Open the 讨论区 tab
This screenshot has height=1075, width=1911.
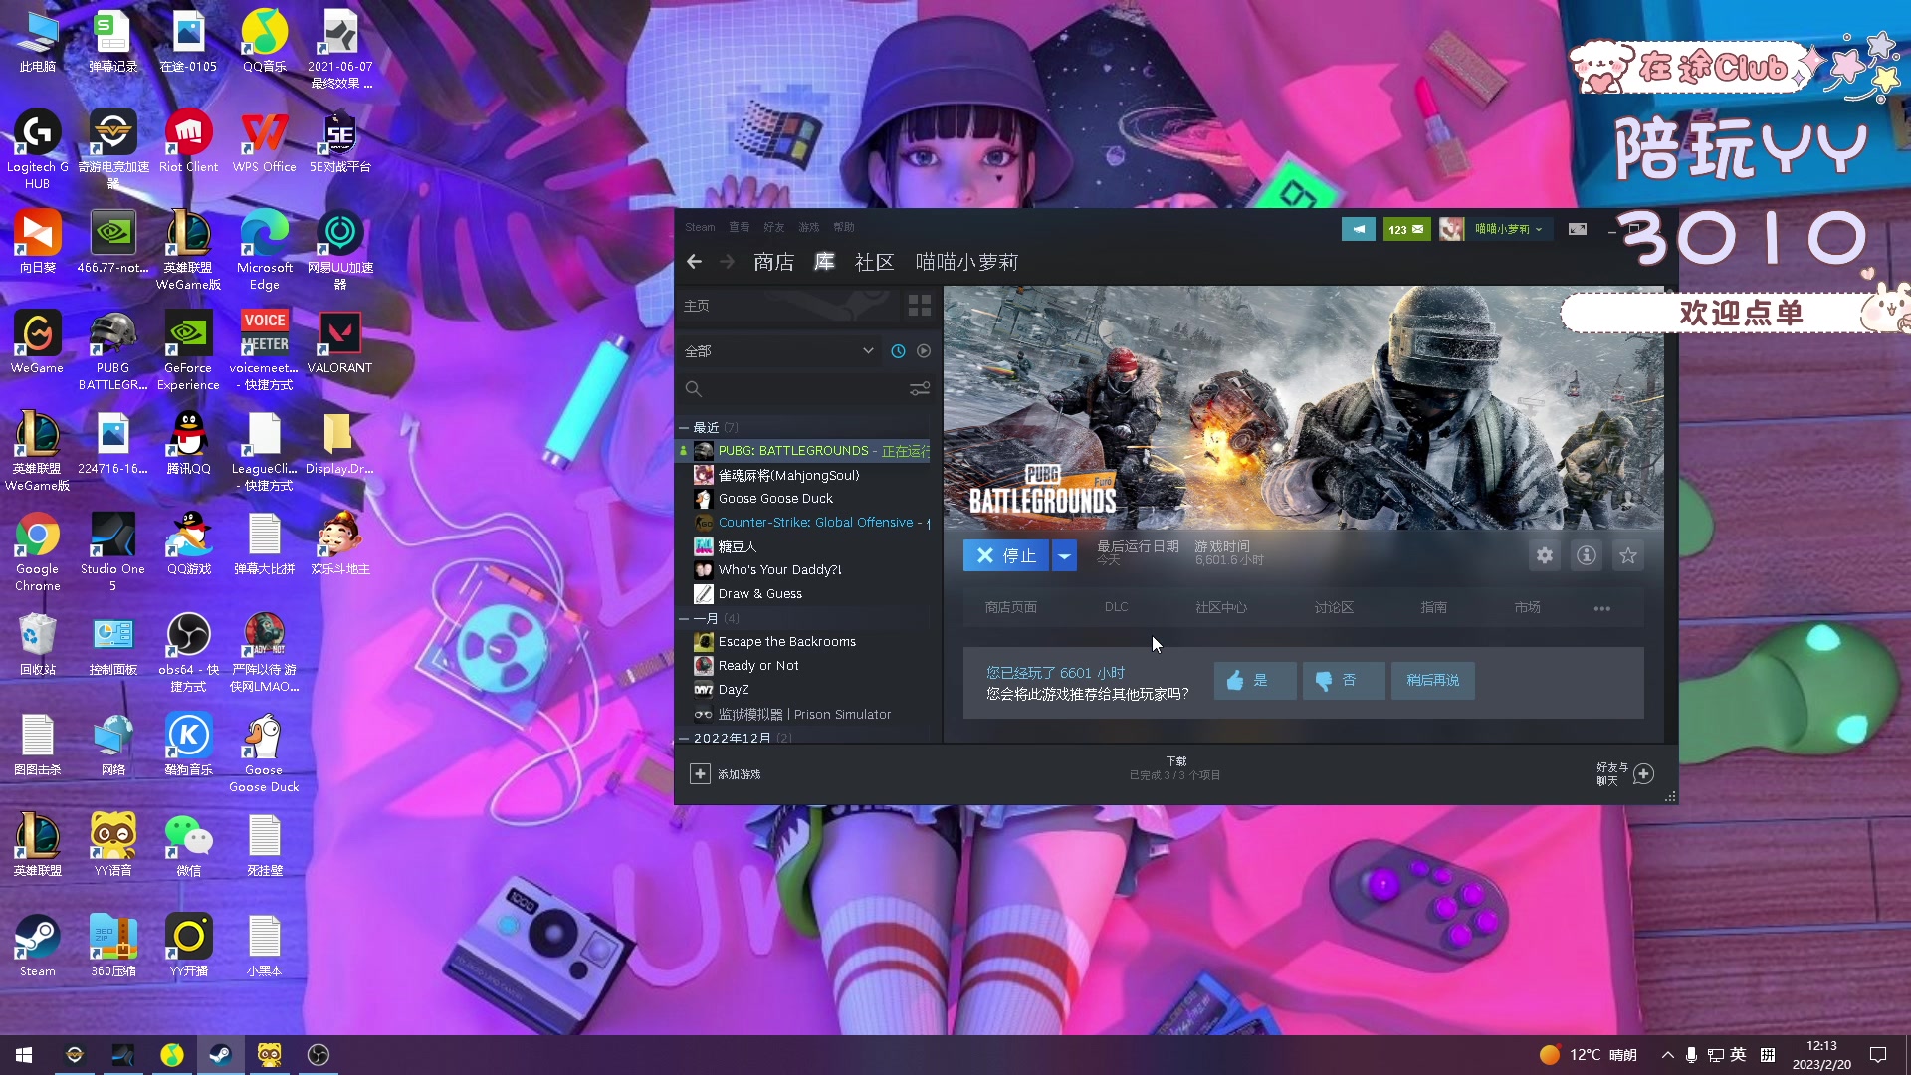coord(1334,607)
